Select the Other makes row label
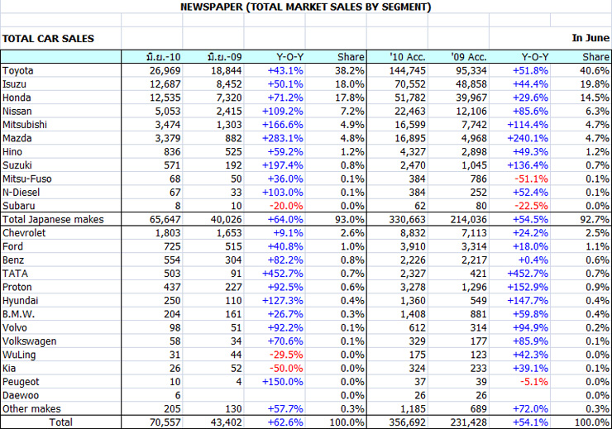The height and width of the screenshot is (429, 612). click(x=26, y=408)
